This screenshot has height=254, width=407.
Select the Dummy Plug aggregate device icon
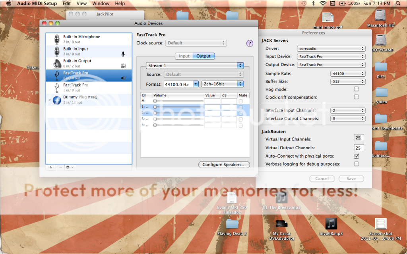coord(56,100)
